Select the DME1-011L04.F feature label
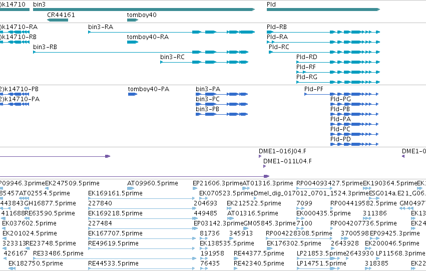The width and height of the screenshot is (426, 271). click(x=287, y=161)
